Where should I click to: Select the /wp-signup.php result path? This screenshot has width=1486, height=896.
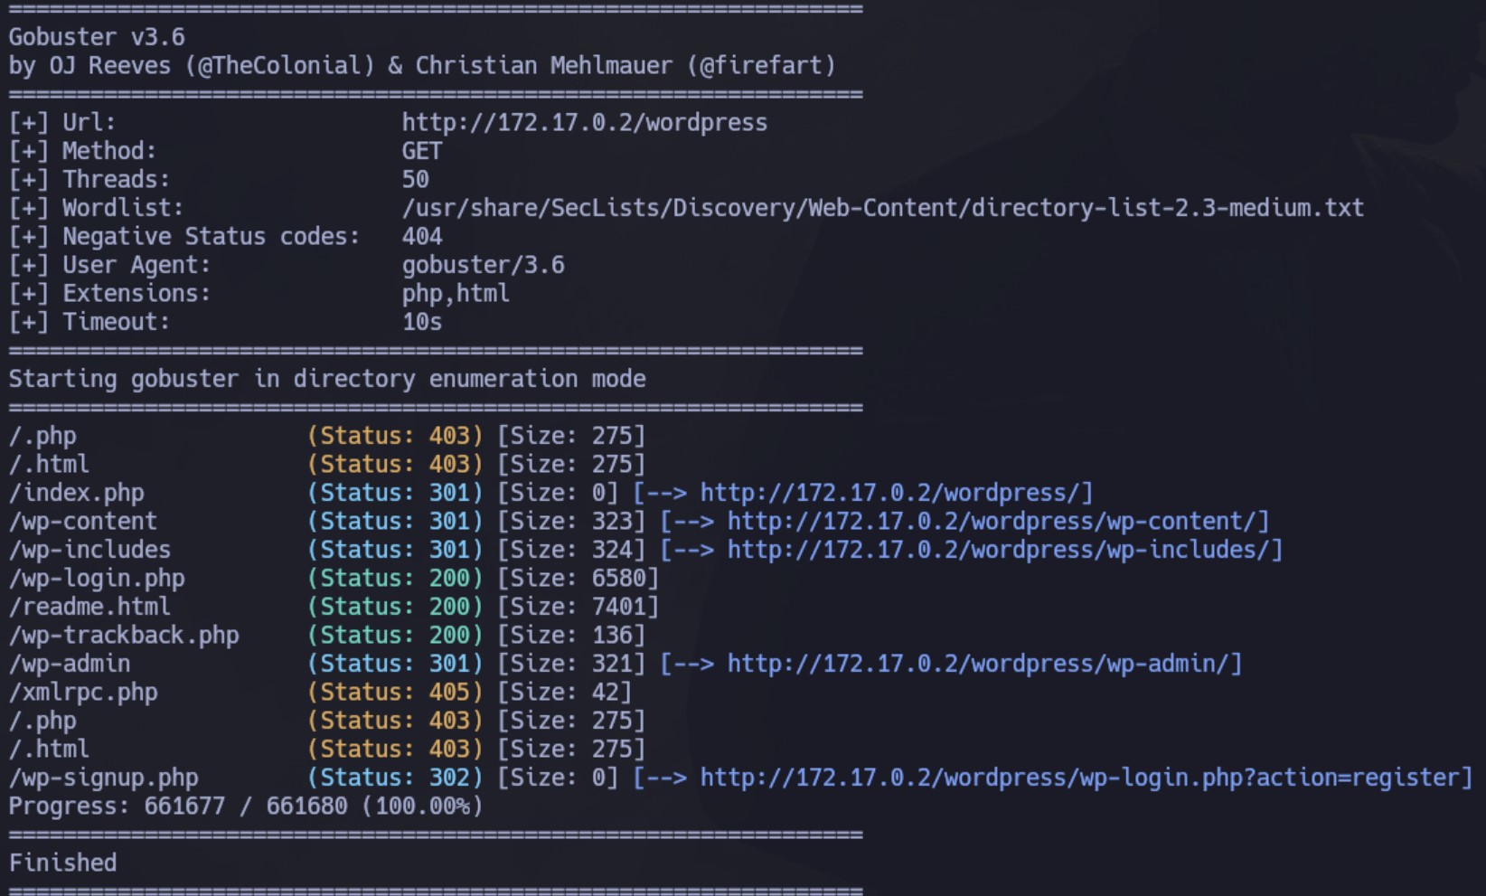pyautogui.click(x=104, y=778)
